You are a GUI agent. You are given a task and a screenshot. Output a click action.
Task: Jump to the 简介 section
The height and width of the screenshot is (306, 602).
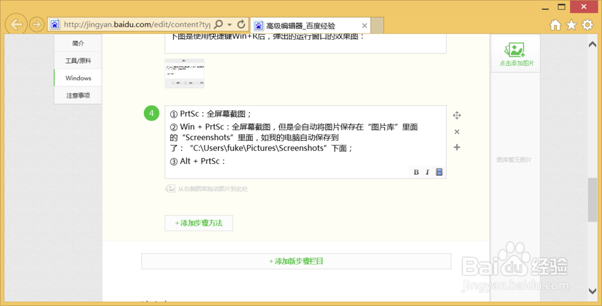tap(78, 43)
